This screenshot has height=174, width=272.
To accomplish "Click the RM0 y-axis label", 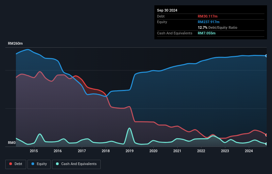I will (x=12, y=143).
